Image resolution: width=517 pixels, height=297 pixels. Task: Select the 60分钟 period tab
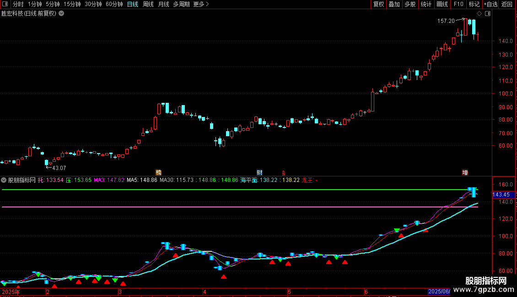tap(114, 4)
